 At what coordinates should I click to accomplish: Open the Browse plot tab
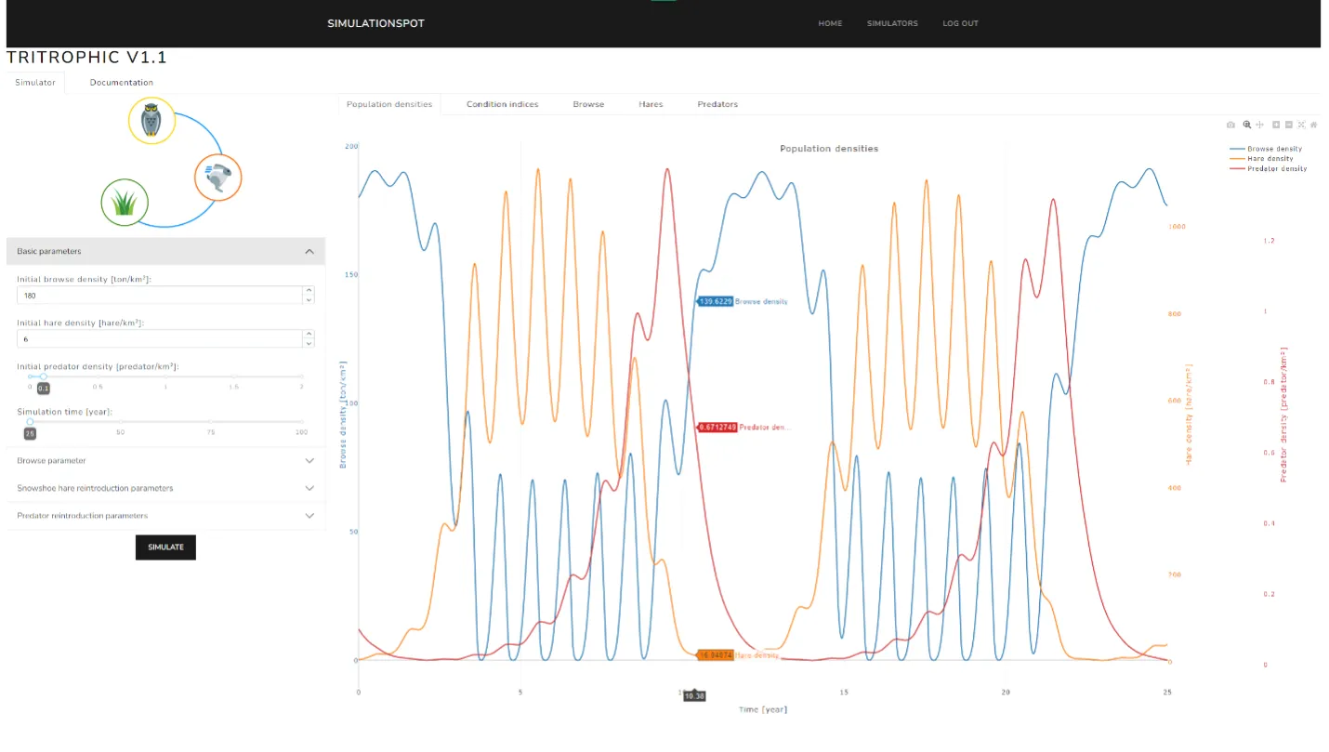click(588, 104)
